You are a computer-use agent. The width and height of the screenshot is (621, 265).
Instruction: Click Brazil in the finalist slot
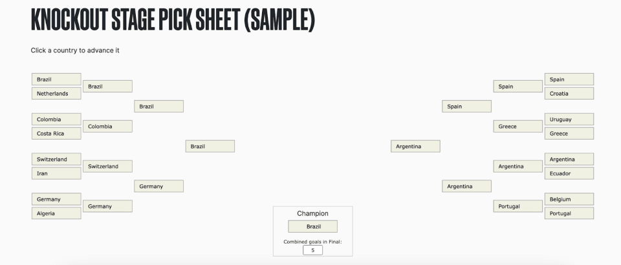(210, 147)
